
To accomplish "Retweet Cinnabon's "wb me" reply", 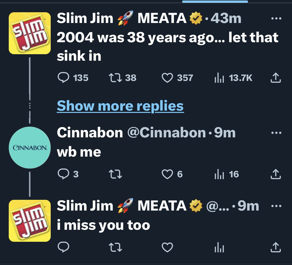I will [116, 174].
